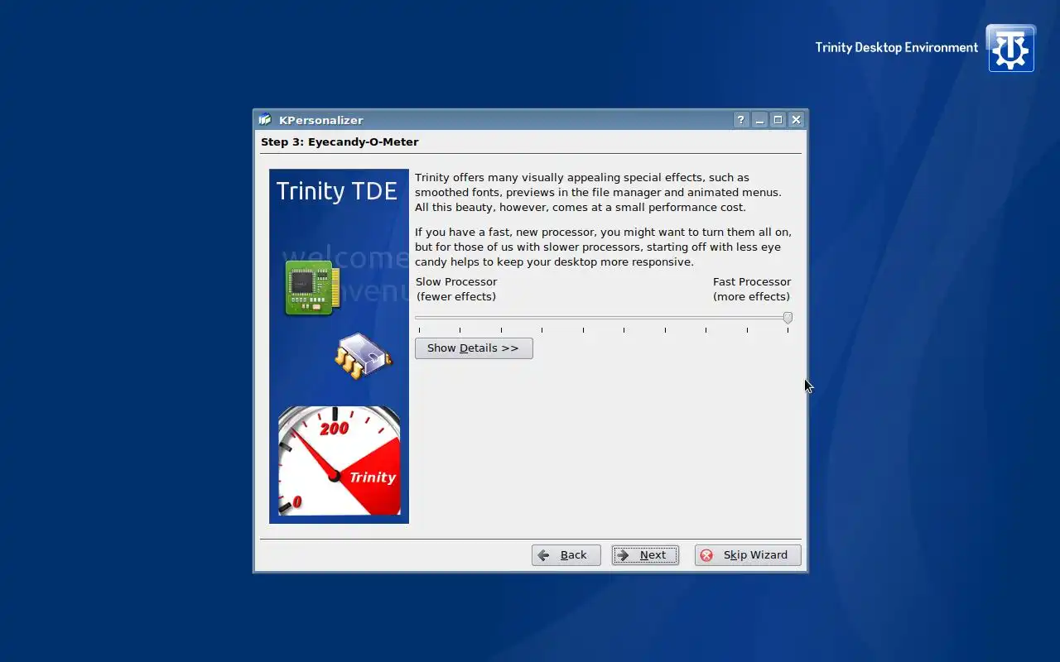Go back to previous wizard step
This screenshot has height=662, width=1060.
tap(566, 555)
